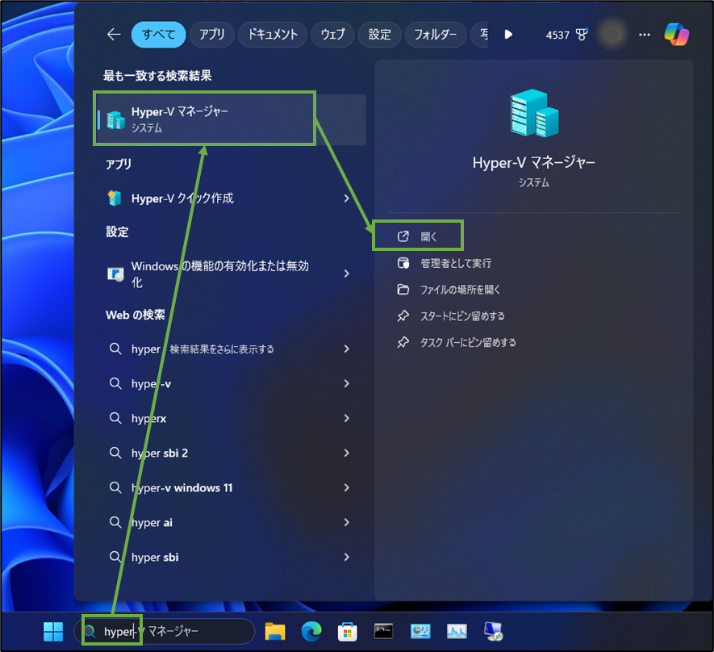Expand the hyper-v windows 11 search suggestion
Screen dimensions: 714x652
[x=346, y=487]
